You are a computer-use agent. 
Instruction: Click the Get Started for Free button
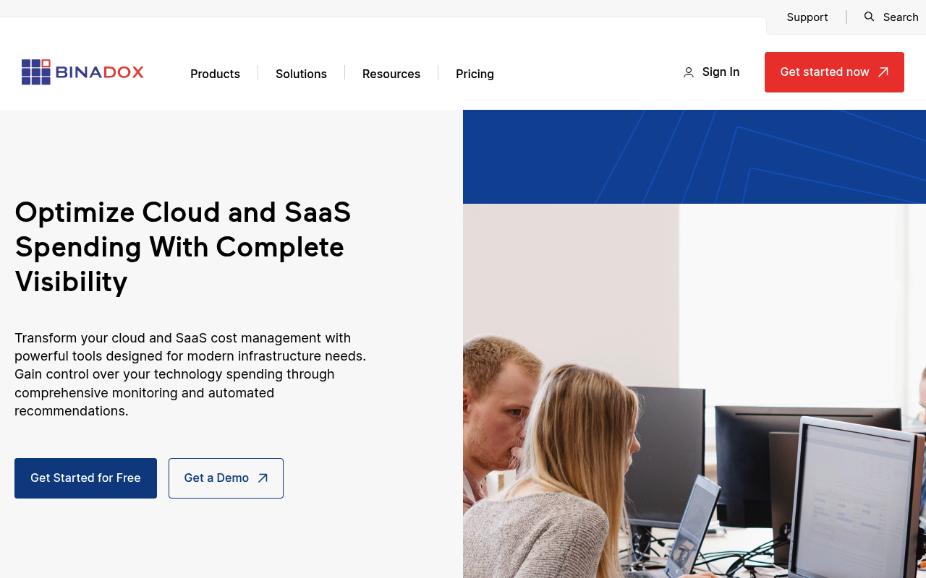click(x=85, y=478)
